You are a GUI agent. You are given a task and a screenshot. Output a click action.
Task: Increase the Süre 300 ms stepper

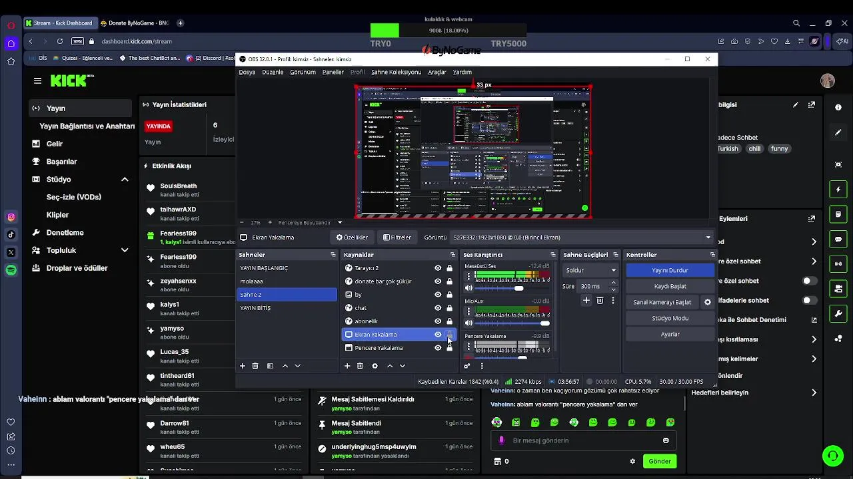(x=613, y=283)
